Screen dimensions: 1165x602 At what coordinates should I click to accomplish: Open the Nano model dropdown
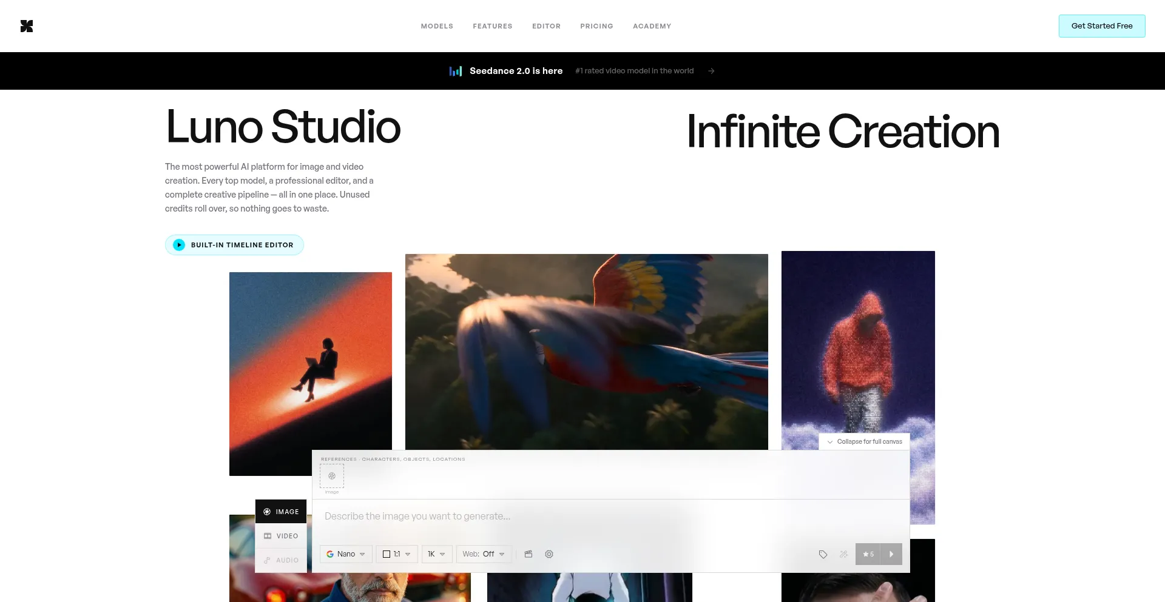[x=346, y=554]
